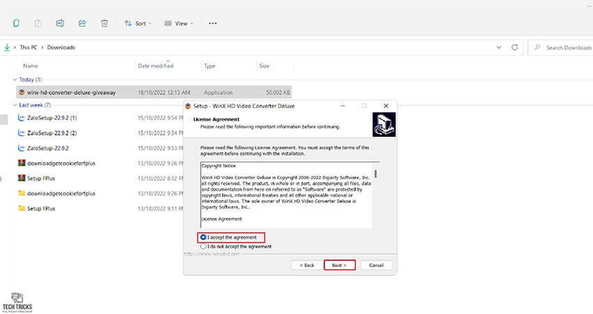
Task: Close the setup dialog window
Action: tap(386, 106)
